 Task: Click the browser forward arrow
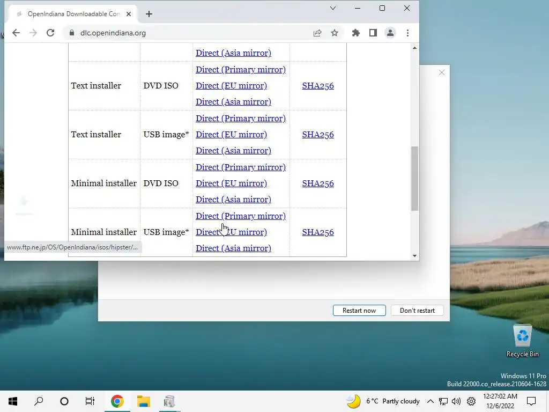[33, 33]
